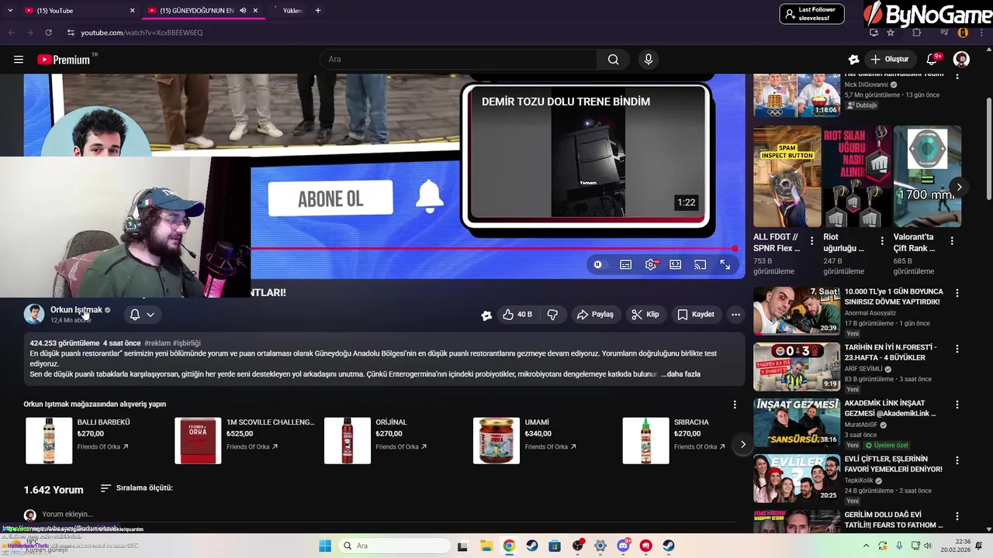Open Chrome media controls icon
993x558 pixels.
[x=944, y=33]
